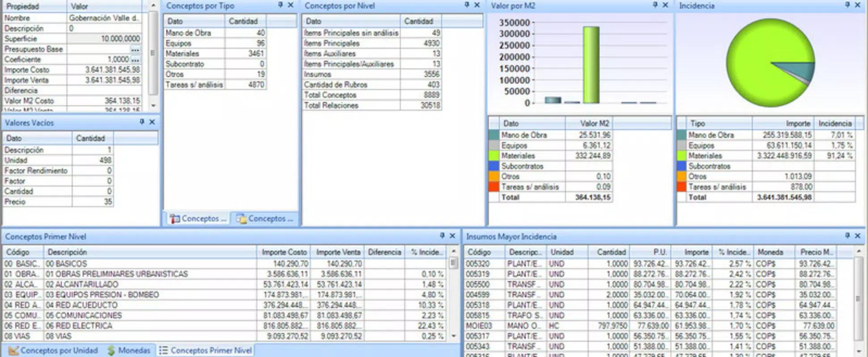Switch to the second Conceptos tab with folder icon
The height and width of the screenshot is (357, 868).
(264, 219)
